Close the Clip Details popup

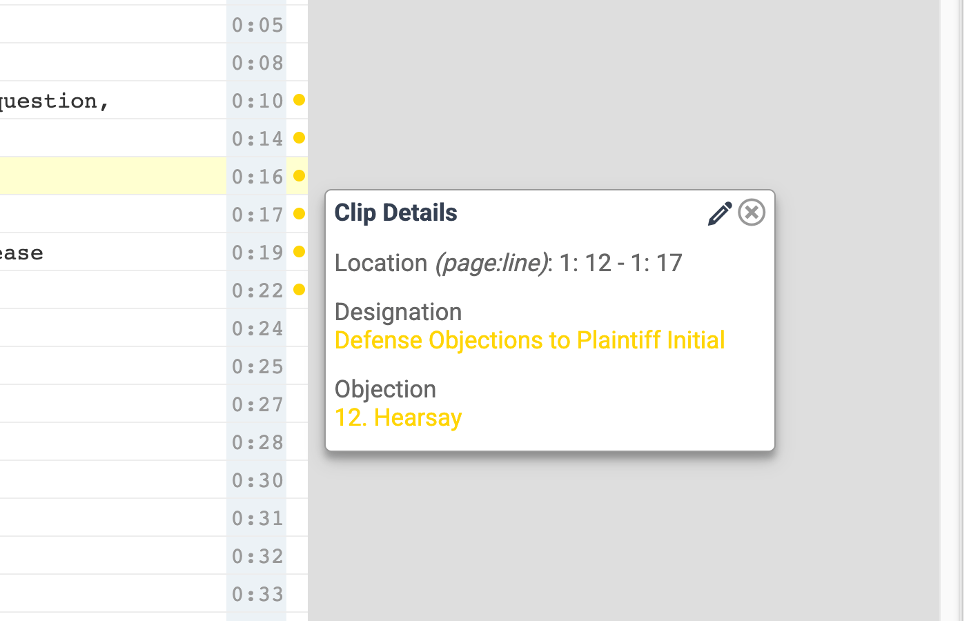point(752,213)
